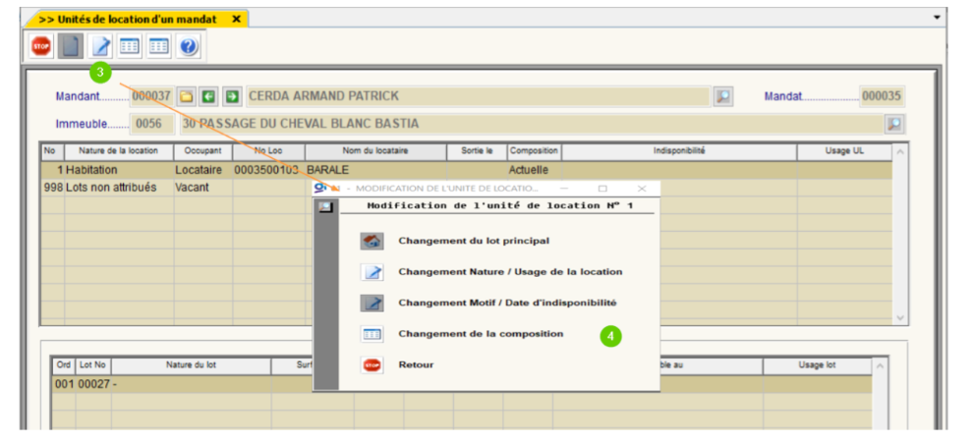This screenshot has height=443, width=973.
Task: Click the blue help question mark icon
Action: [x=189, y=45]
